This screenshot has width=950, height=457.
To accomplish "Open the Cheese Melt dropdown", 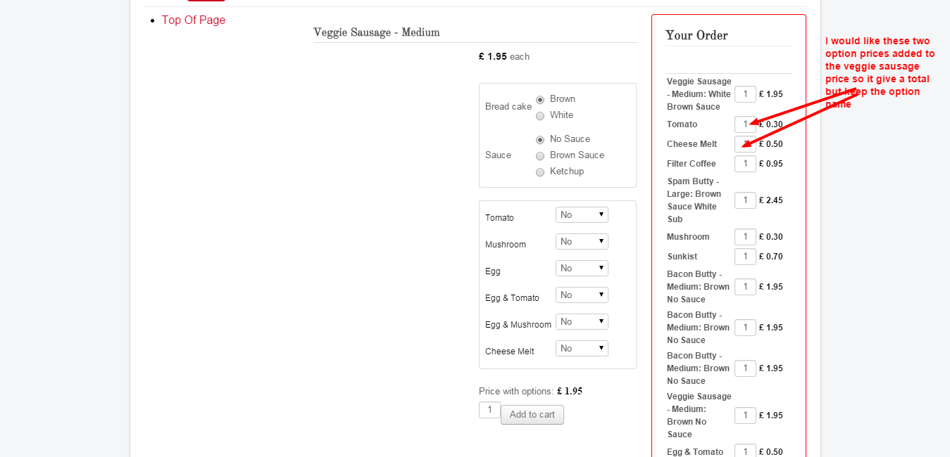I will coord(582,348).
